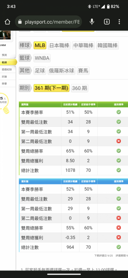
Task: Tap the microphone voice search icon
Action: point(92,22)
